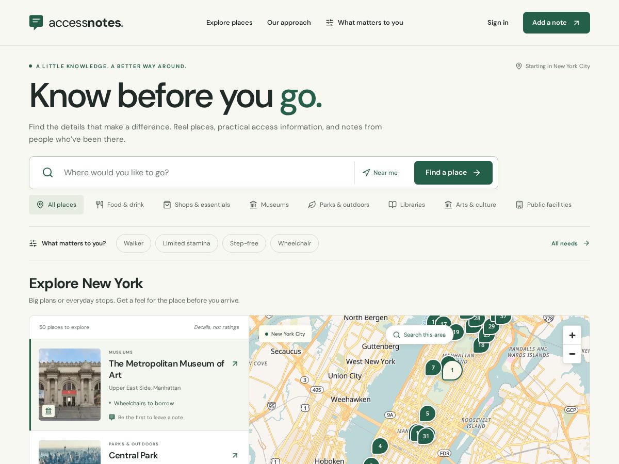This screenshot has height=464, width=619.
Task: Focus the Where would you like to go field
Action: [206, 173]
